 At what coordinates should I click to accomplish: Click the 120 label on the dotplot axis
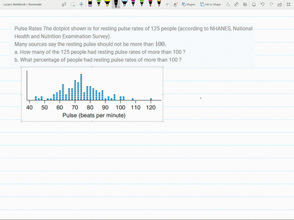click(151, 108)
